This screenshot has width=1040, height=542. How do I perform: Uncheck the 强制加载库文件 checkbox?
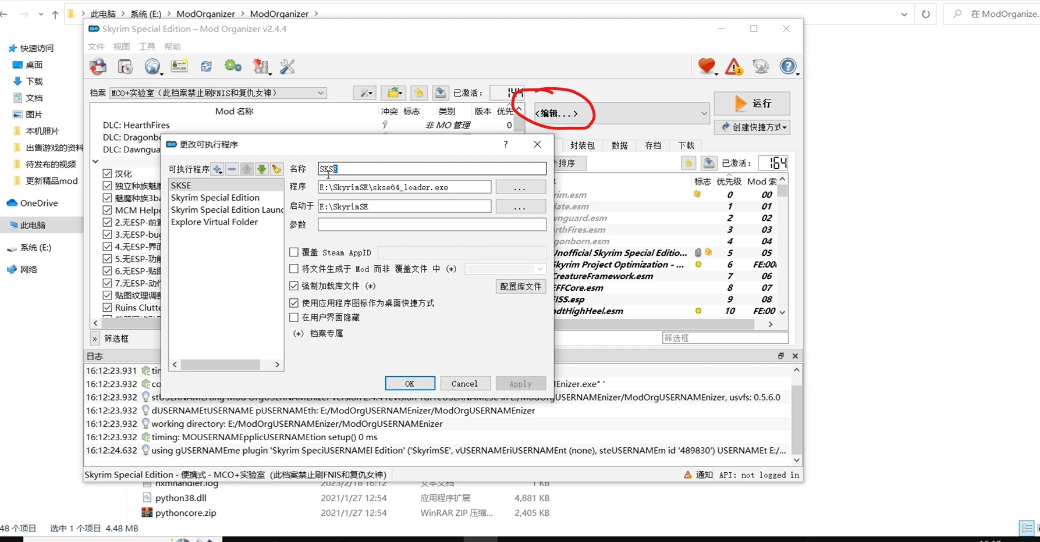(294, 286)
